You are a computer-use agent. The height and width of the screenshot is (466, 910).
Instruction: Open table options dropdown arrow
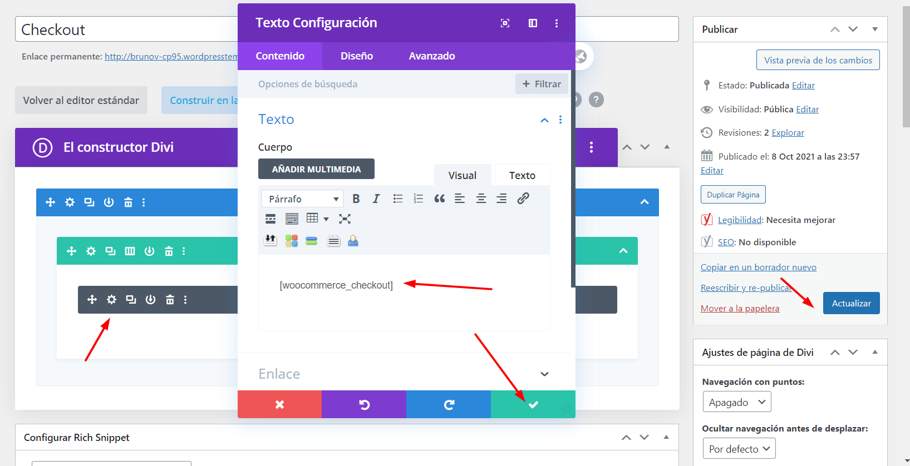coord(326,219)
